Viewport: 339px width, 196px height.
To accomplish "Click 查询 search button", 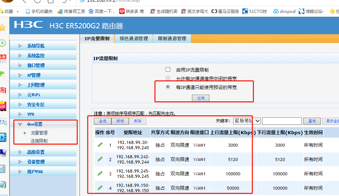I will tap(312, 121).
